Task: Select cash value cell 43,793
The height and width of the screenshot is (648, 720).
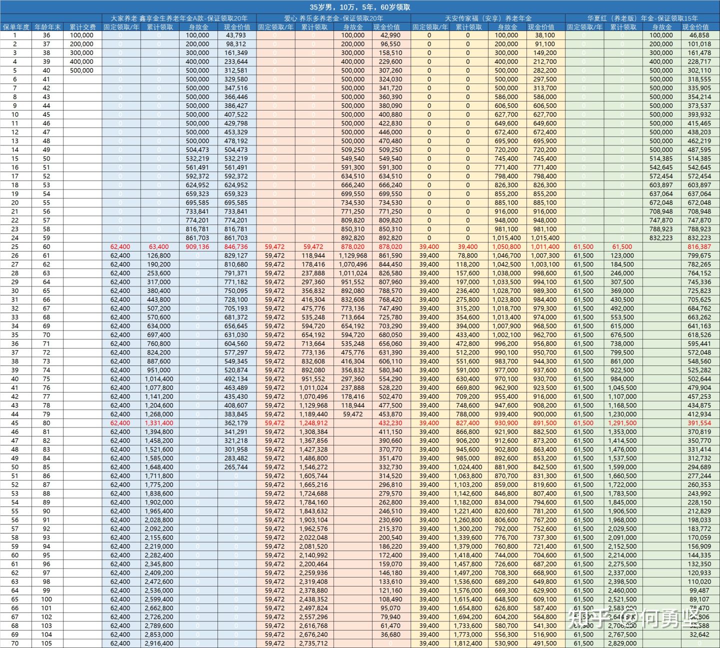Action: tap(236, 35)
